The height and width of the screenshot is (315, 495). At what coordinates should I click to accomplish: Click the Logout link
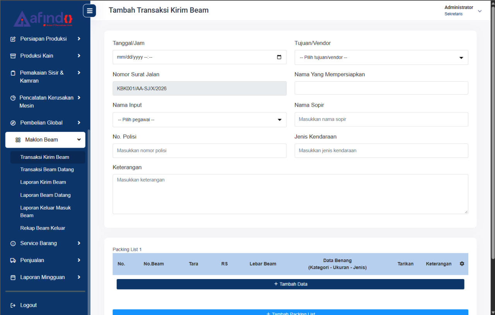click(x=29, y=305)
